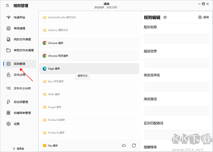Click the Nvidia GL缓存 folder icon

pos(45,133)
